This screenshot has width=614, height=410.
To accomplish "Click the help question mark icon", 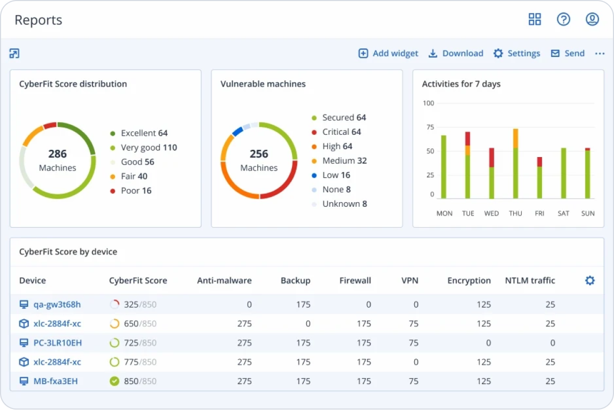I will click(563, 20).
